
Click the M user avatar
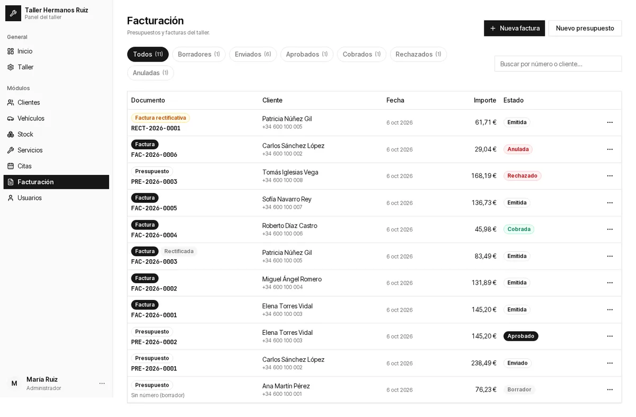point(14,384)
